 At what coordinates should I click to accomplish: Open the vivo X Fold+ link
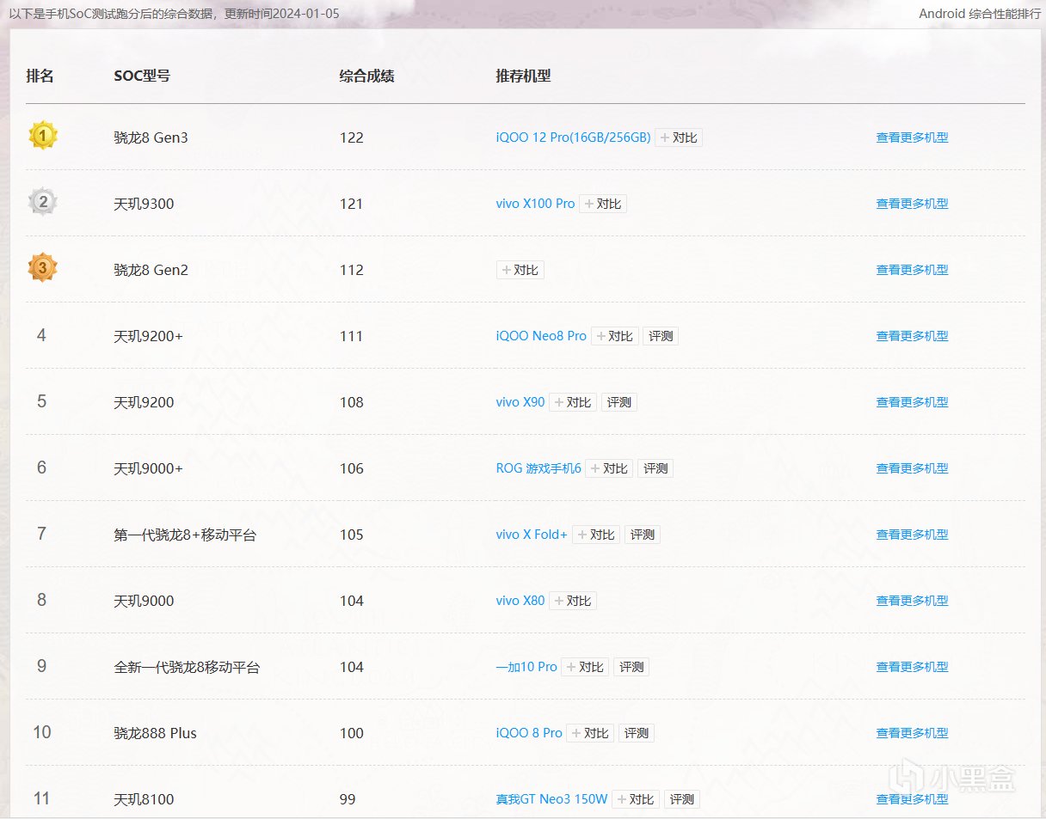point(532,535)
